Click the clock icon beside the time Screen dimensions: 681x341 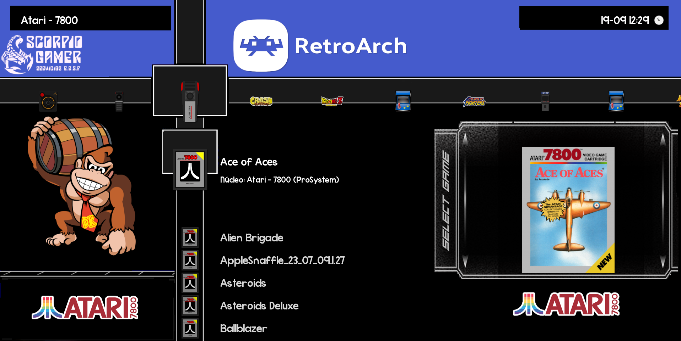pos(659,20)
